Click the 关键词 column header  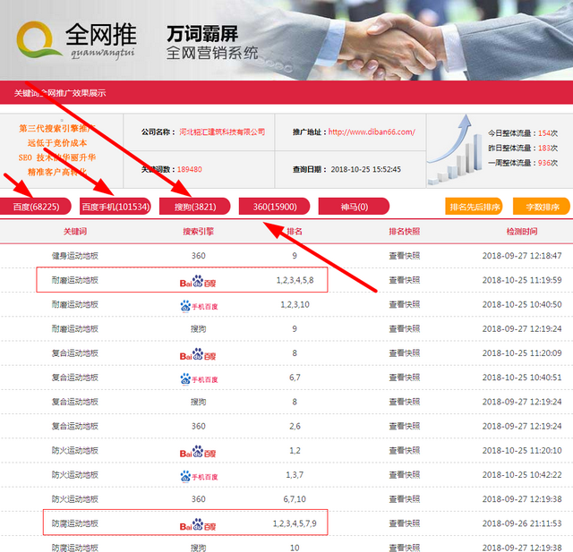(75, 231)
